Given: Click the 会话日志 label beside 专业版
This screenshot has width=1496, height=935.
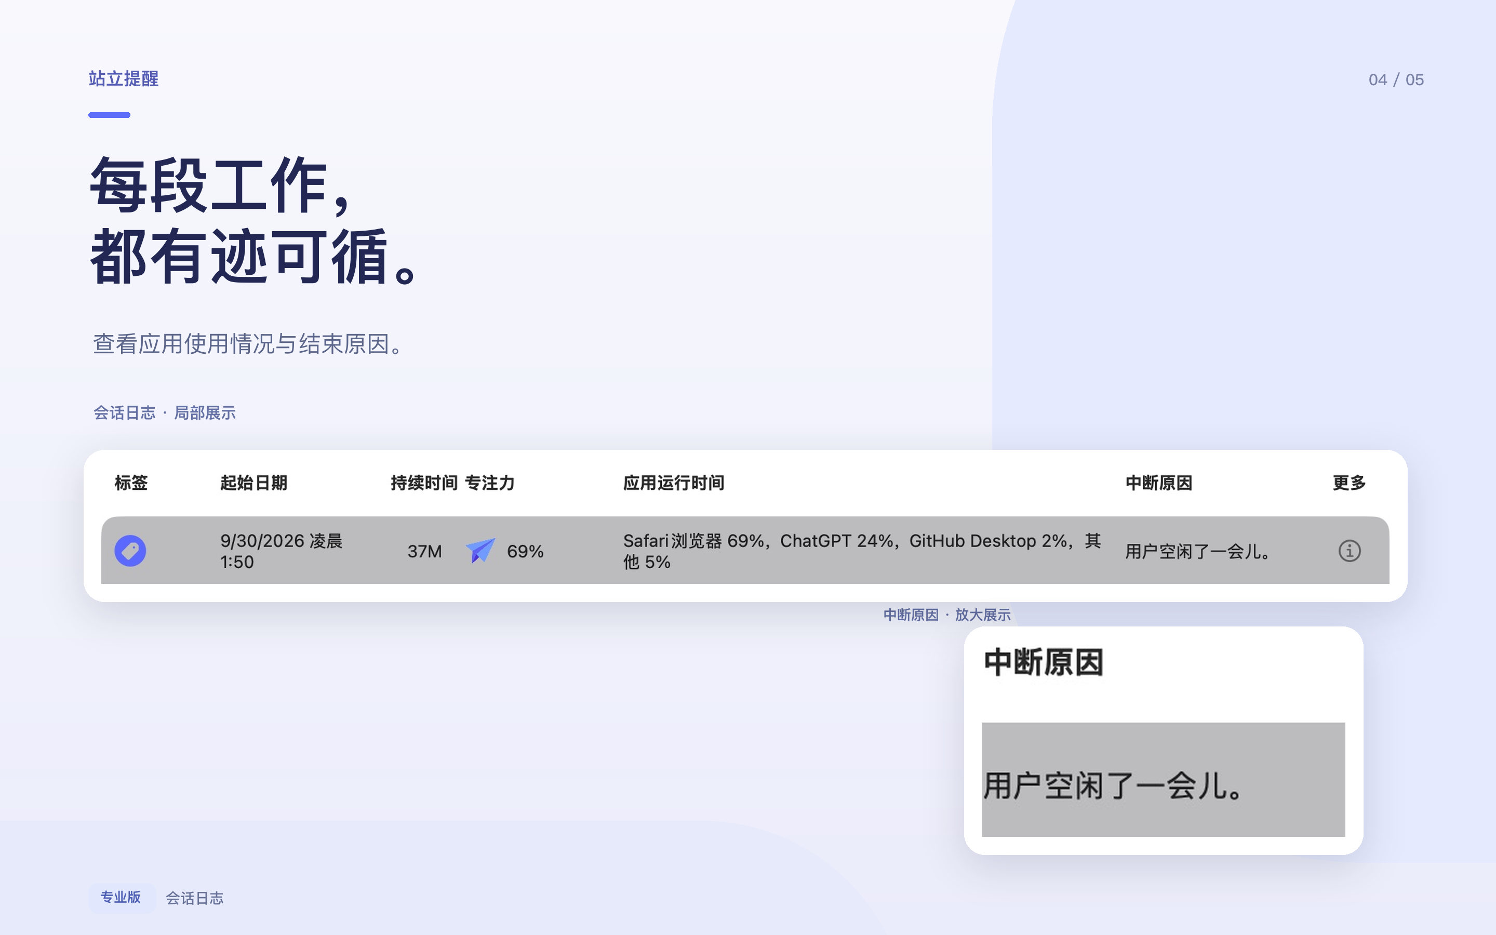Looking at the screenshot, I should click(194, 898).
